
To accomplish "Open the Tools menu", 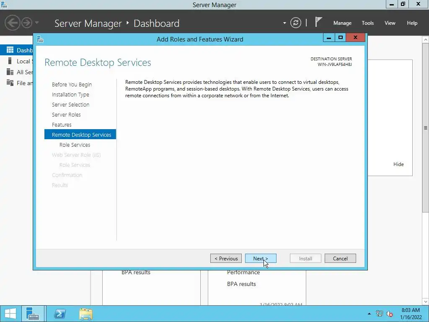I will click(x=367, y=23).
